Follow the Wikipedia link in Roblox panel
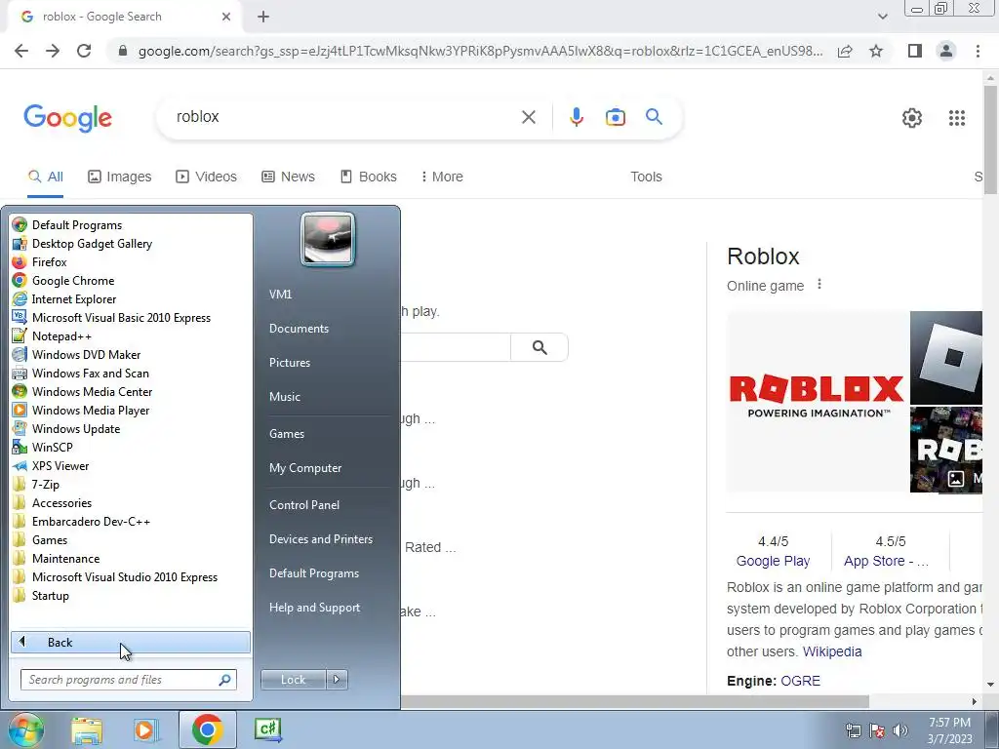The height and width of the screenshot is (749, 999). click(x=832, y=651)
